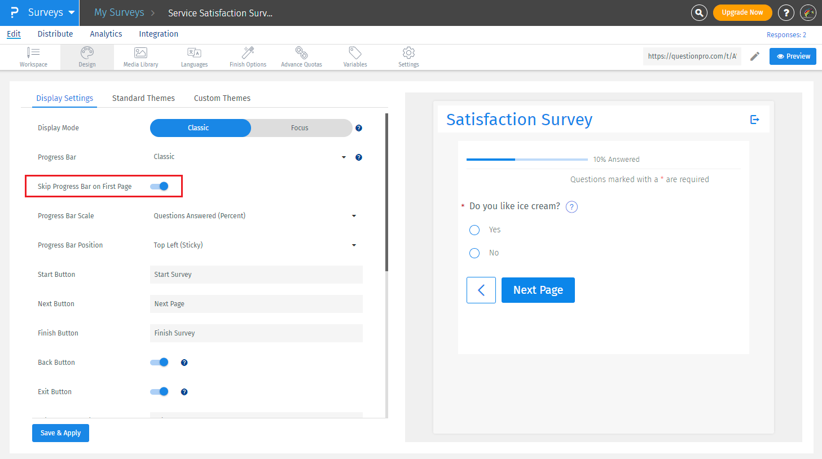This screenshot has width=822, height=459.
Task: Change Progress Bar Position dropdown
Action: click(354, 245)
